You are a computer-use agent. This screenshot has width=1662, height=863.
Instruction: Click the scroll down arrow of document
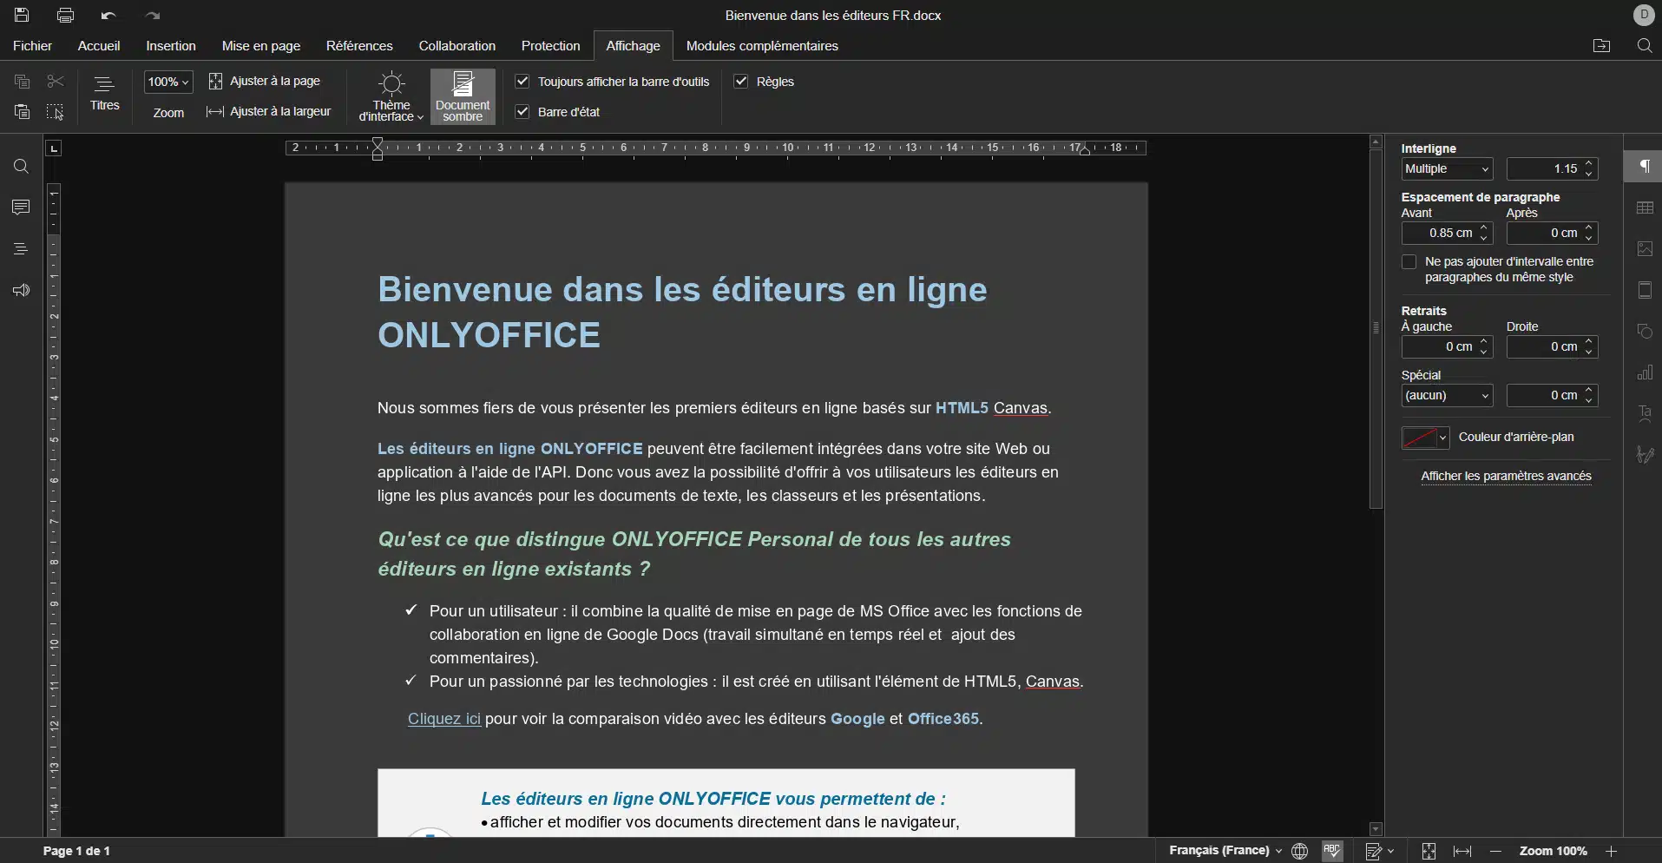(1376, 829)
